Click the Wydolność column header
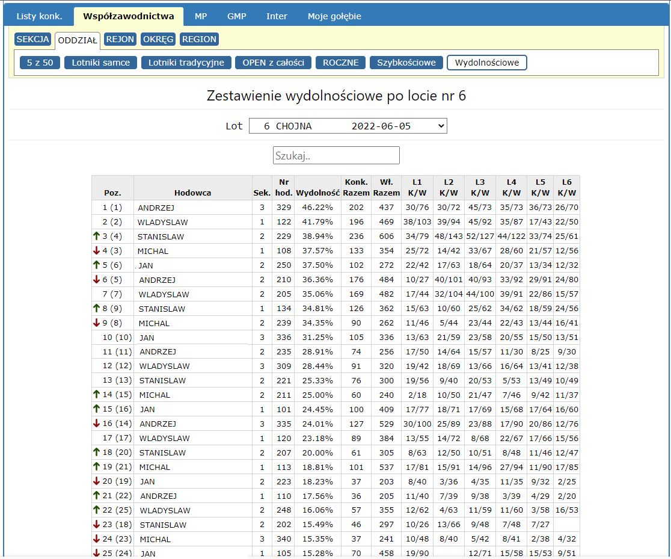The height and width of the screenshot is (559, 671). [x=318, y=193]
